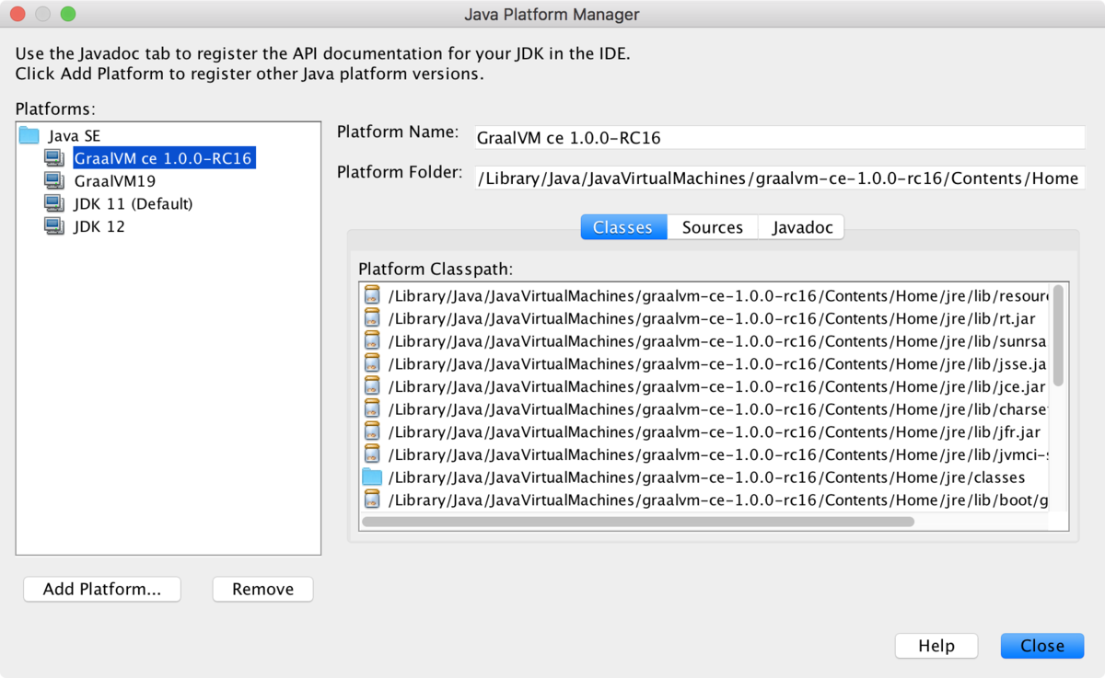Click the Remove button
Viewport: 1105px width, 678px height.
coord(263,590)
